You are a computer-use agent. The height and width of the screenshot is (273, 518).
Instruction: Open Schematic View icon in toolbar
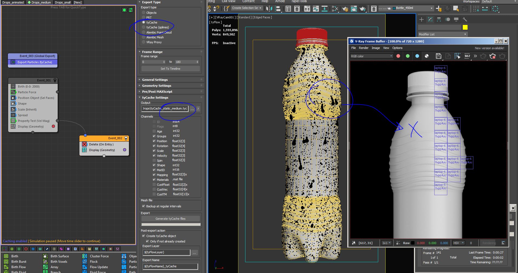tap(325, 9)
